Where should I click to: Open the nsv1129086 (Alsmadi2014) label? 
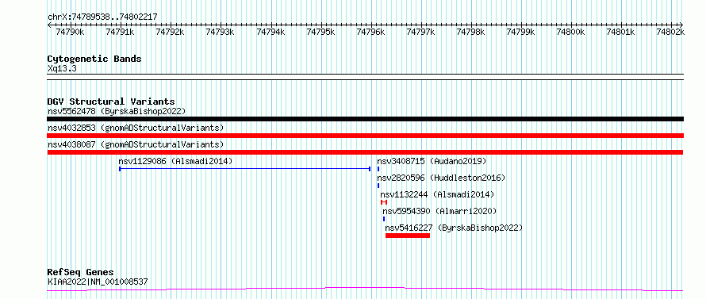(x=175, y=161)
